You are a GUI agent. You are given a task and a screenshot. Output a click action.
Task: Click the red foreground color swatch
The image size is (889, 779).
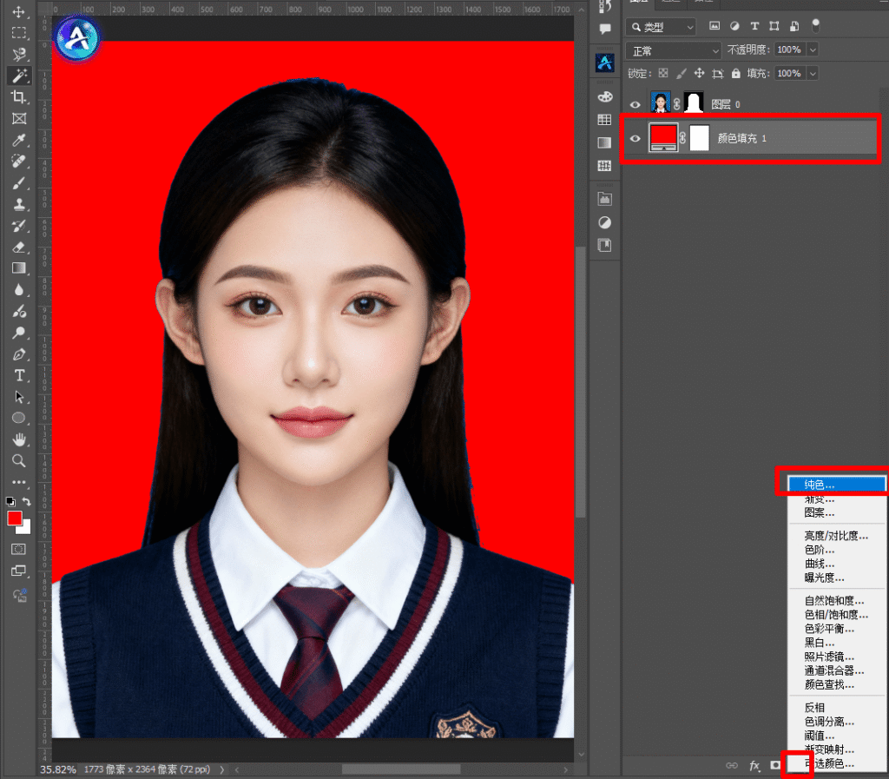click(x=15, y=518)
